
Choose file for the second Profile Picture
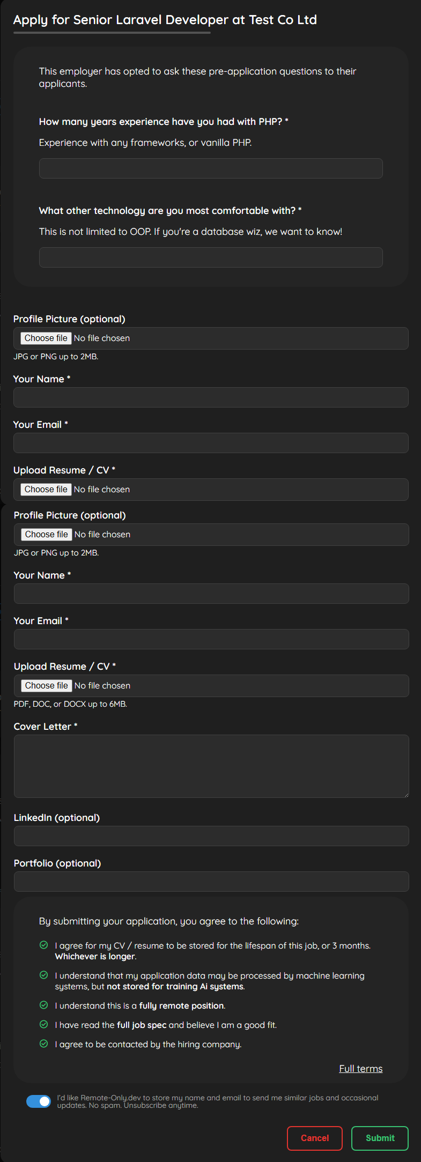tap(46, 534)
